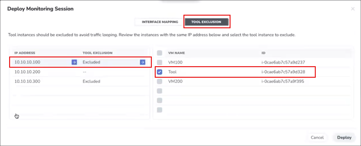
Task: Select the Tool Exclusion tab
Action: pos(206,22)
